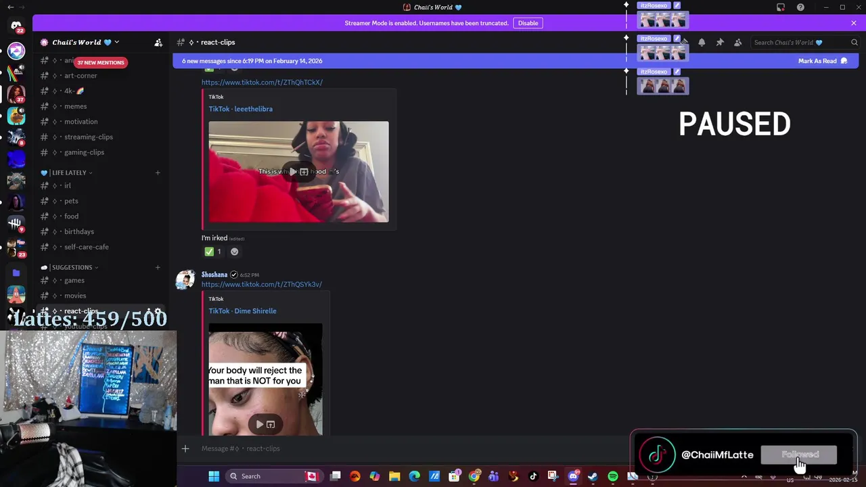Open Spotify from the taskbar

(612, 476)
